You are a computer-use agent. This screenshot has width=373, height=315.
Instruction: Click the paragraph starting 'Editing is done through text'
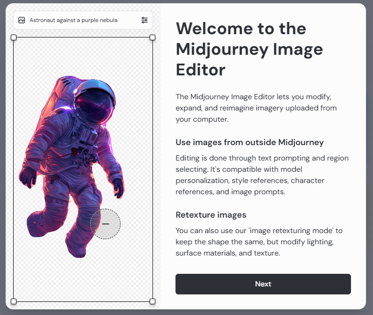click(262, 175)
